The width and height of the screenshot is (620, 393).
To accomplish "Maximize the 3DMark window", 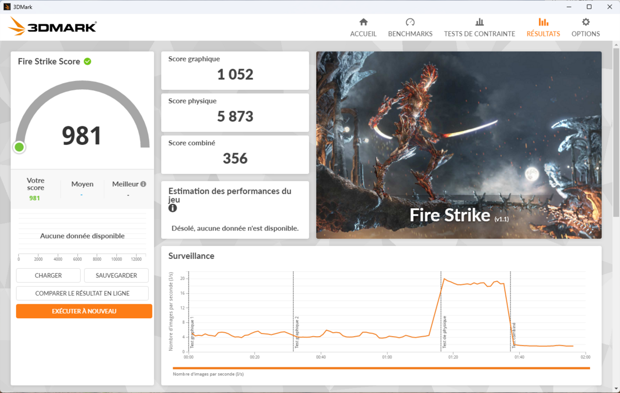I will [589, 7].
